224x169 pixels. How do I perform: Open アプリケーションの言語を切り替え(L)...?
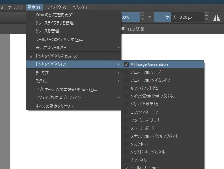[x=74, y=90]
